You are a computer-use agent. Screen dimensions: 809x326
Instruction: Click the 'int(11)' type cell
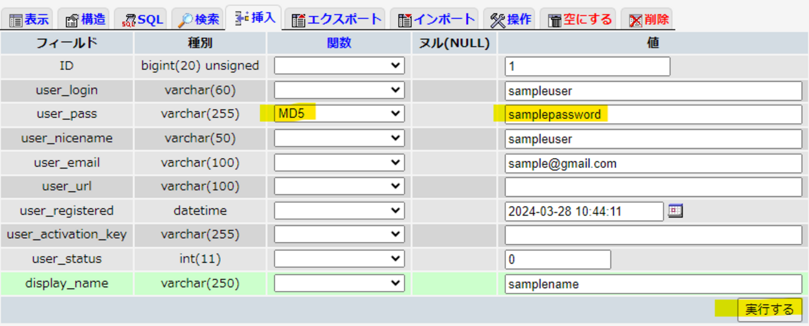click(200, 259)
